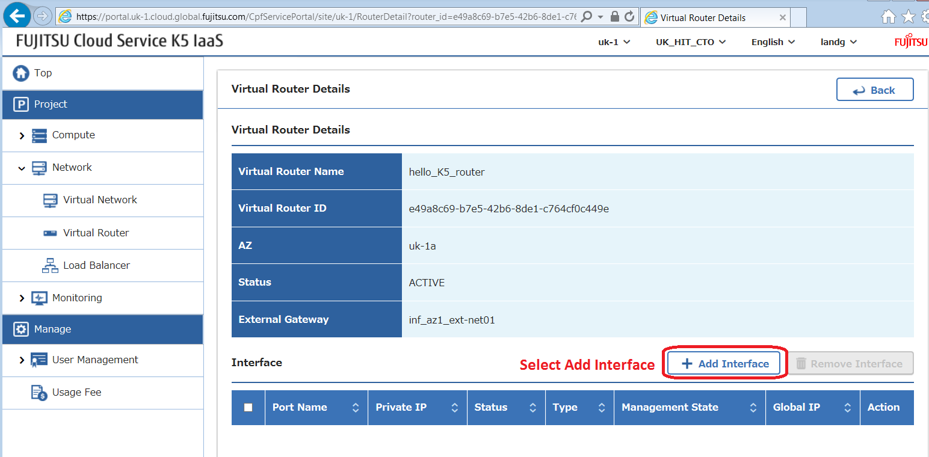The width and height of the screenshot is (929, 457).
Task: Click the Network icon in sidebar
Action: coord(39,168)
